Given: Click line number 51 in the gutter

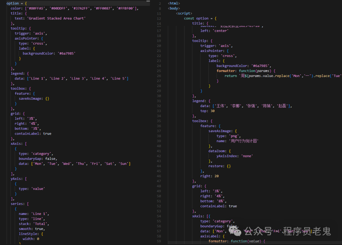Looking at the screenshot, I should click(159, 201).
